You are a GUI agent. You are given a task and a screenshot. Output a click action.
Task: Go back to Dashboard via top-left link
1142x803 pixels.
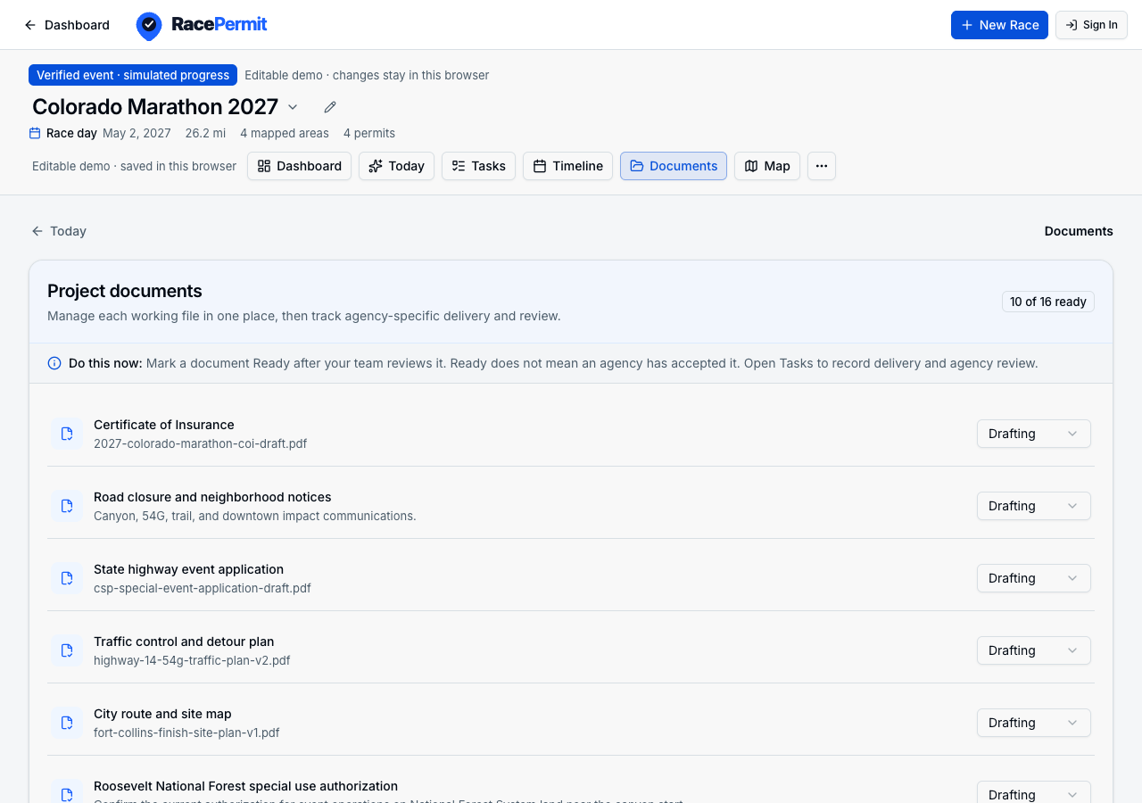point(67,25)
